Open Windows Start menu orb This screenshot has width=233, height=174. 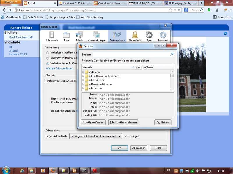(x=6, y=170)
